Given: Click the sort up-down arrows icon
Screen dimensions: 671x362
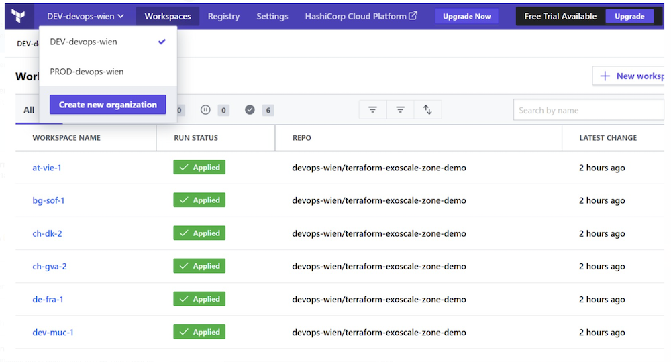Looking at the screenshot, I should [x=427, y=110].
